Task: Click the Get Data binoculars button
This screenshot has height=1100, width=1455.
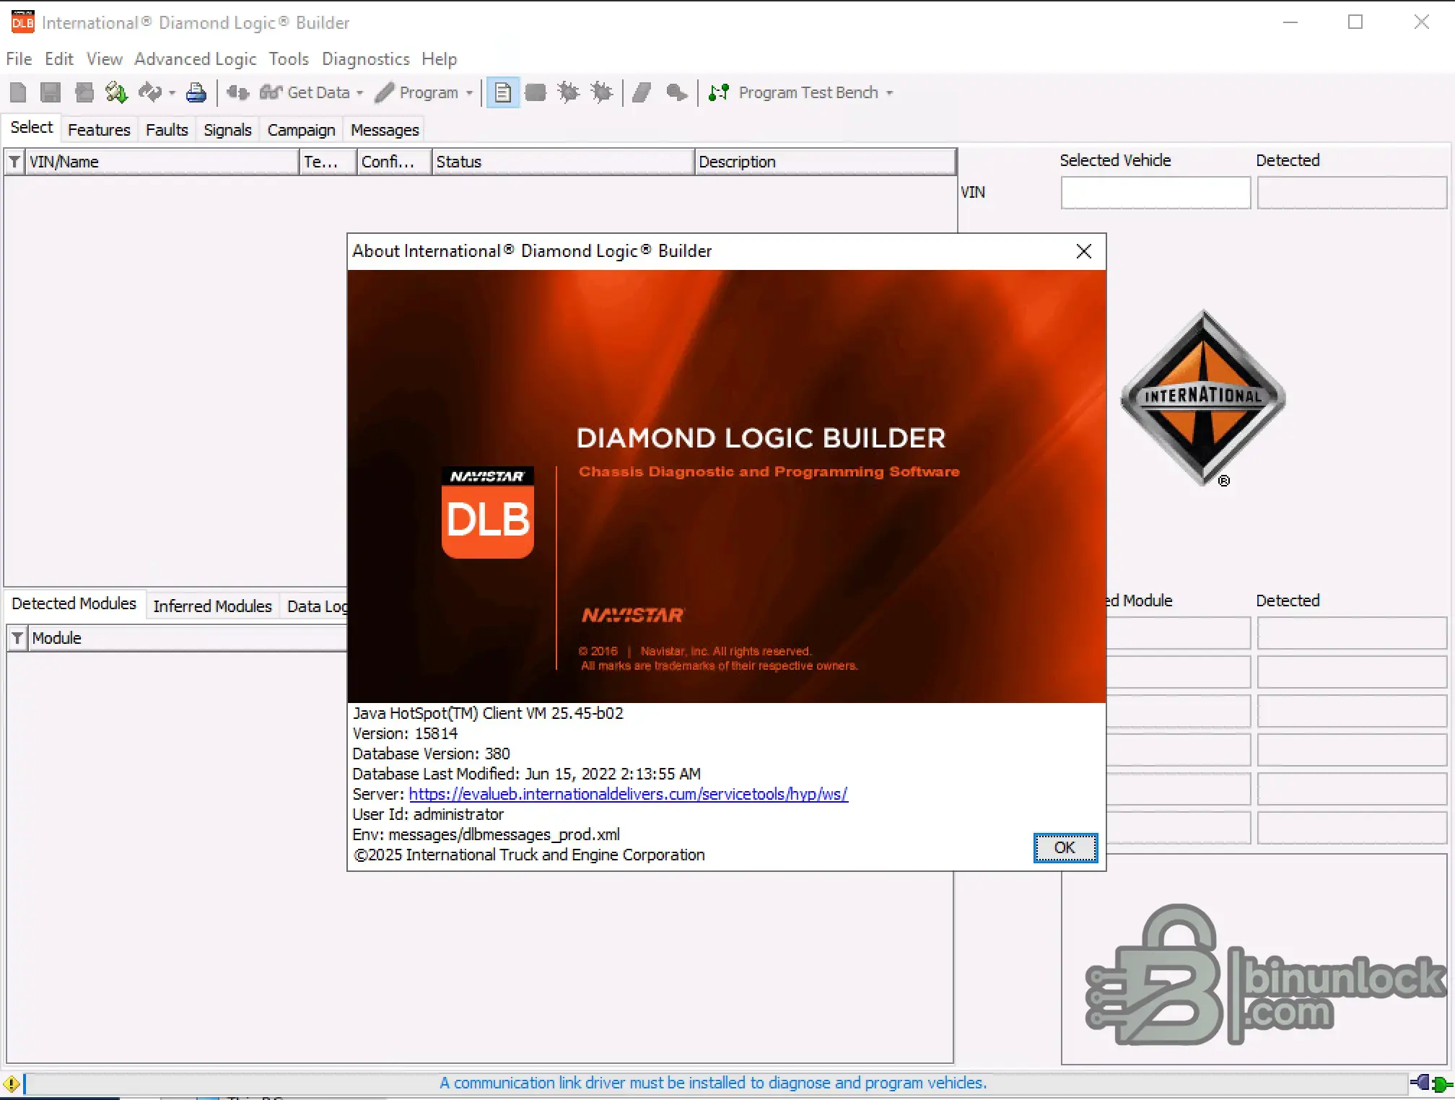Action: point(305,92)
